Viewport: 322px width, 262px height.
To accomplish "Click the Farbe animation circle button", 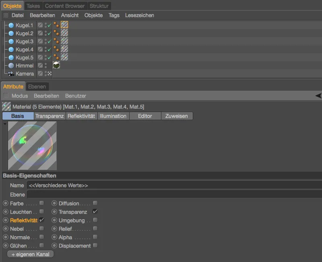I will (x=6, y=204).
